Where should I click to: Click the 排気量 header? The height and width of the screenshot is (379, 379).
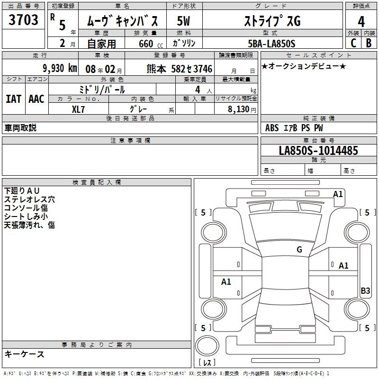coord(145,33)
